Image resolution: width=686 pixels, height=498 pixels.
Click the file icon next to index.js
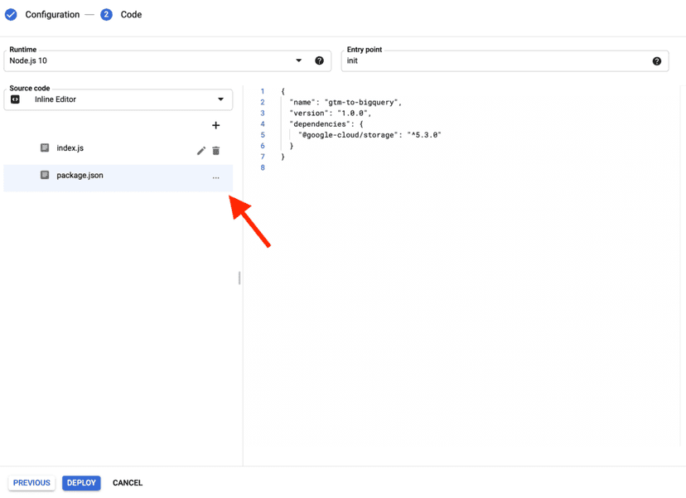coord(45,148)
